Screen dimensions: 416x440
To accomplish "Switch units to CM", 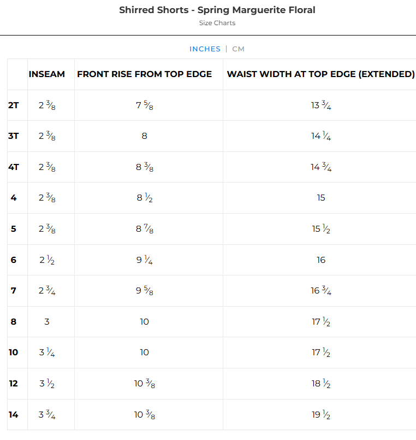I will point(238,49).
